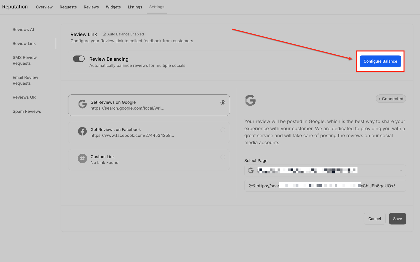Open Reviews QR in the sidebar
This screenshot has height=262, width=420.
point(24,97)
